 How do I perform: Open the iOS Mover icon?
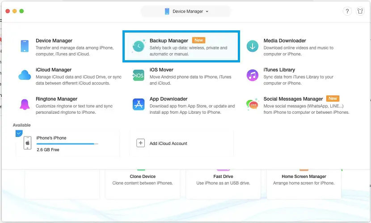[x=138, y=75]
